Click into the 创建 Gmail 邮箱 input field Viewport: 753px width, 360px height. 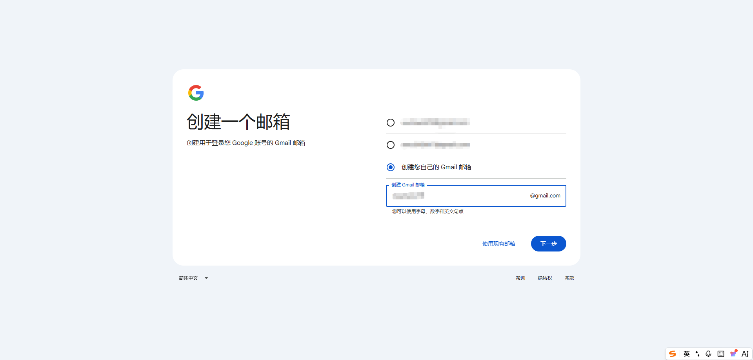pyautogui.click(x=476, y=196)
